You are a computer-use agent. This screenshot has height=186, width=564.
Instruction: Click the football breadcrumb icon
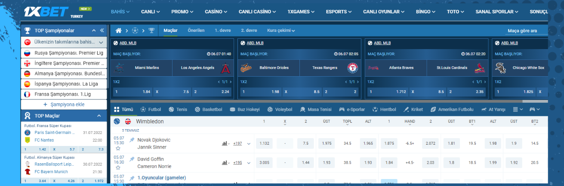(135, 31)
